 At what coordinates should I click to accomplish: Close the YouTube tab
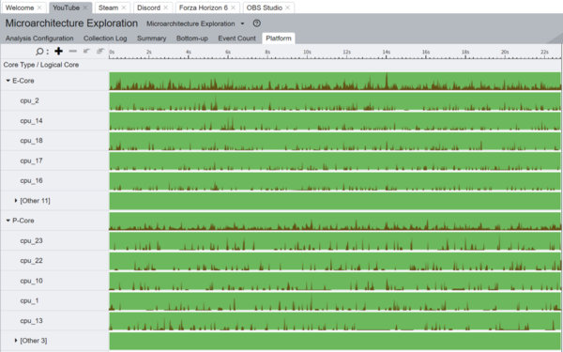point(84,8)
